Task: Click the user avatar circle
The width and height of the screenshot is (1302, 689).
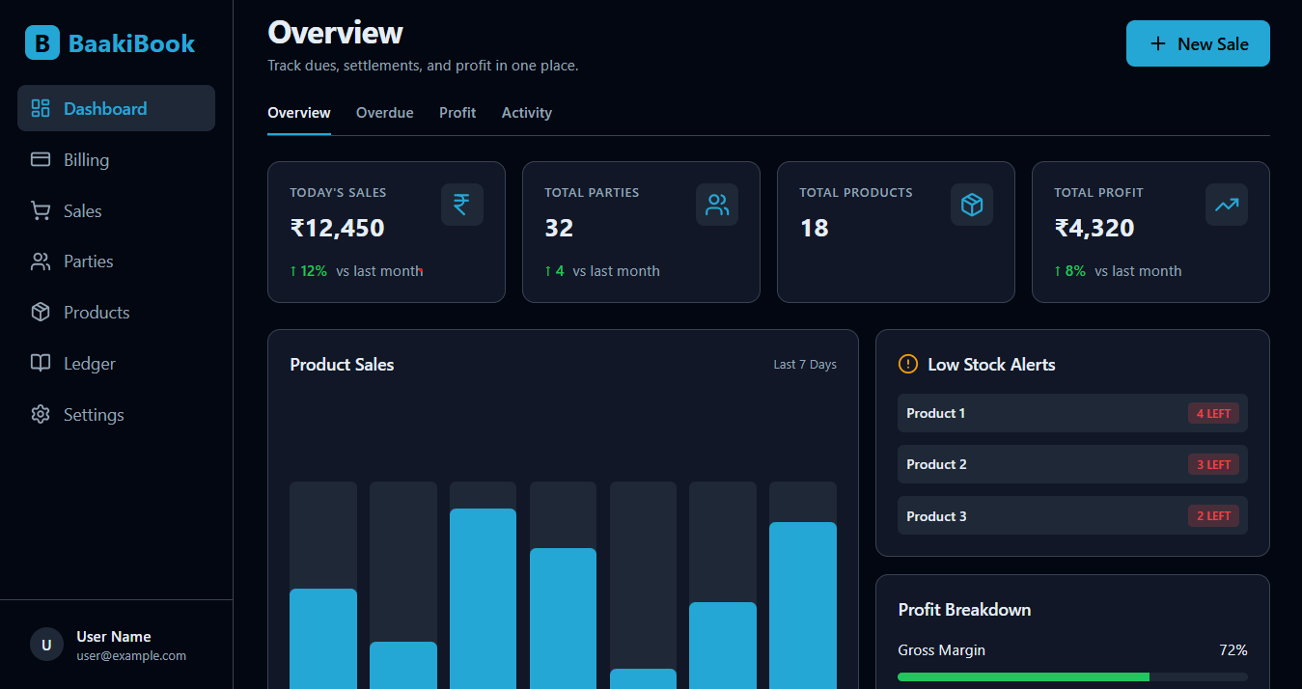Action: pos(46,645)
